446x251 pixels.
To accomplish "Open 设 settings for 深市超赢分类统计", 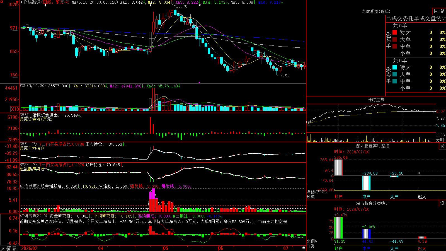I will click(x=442, y=203).
